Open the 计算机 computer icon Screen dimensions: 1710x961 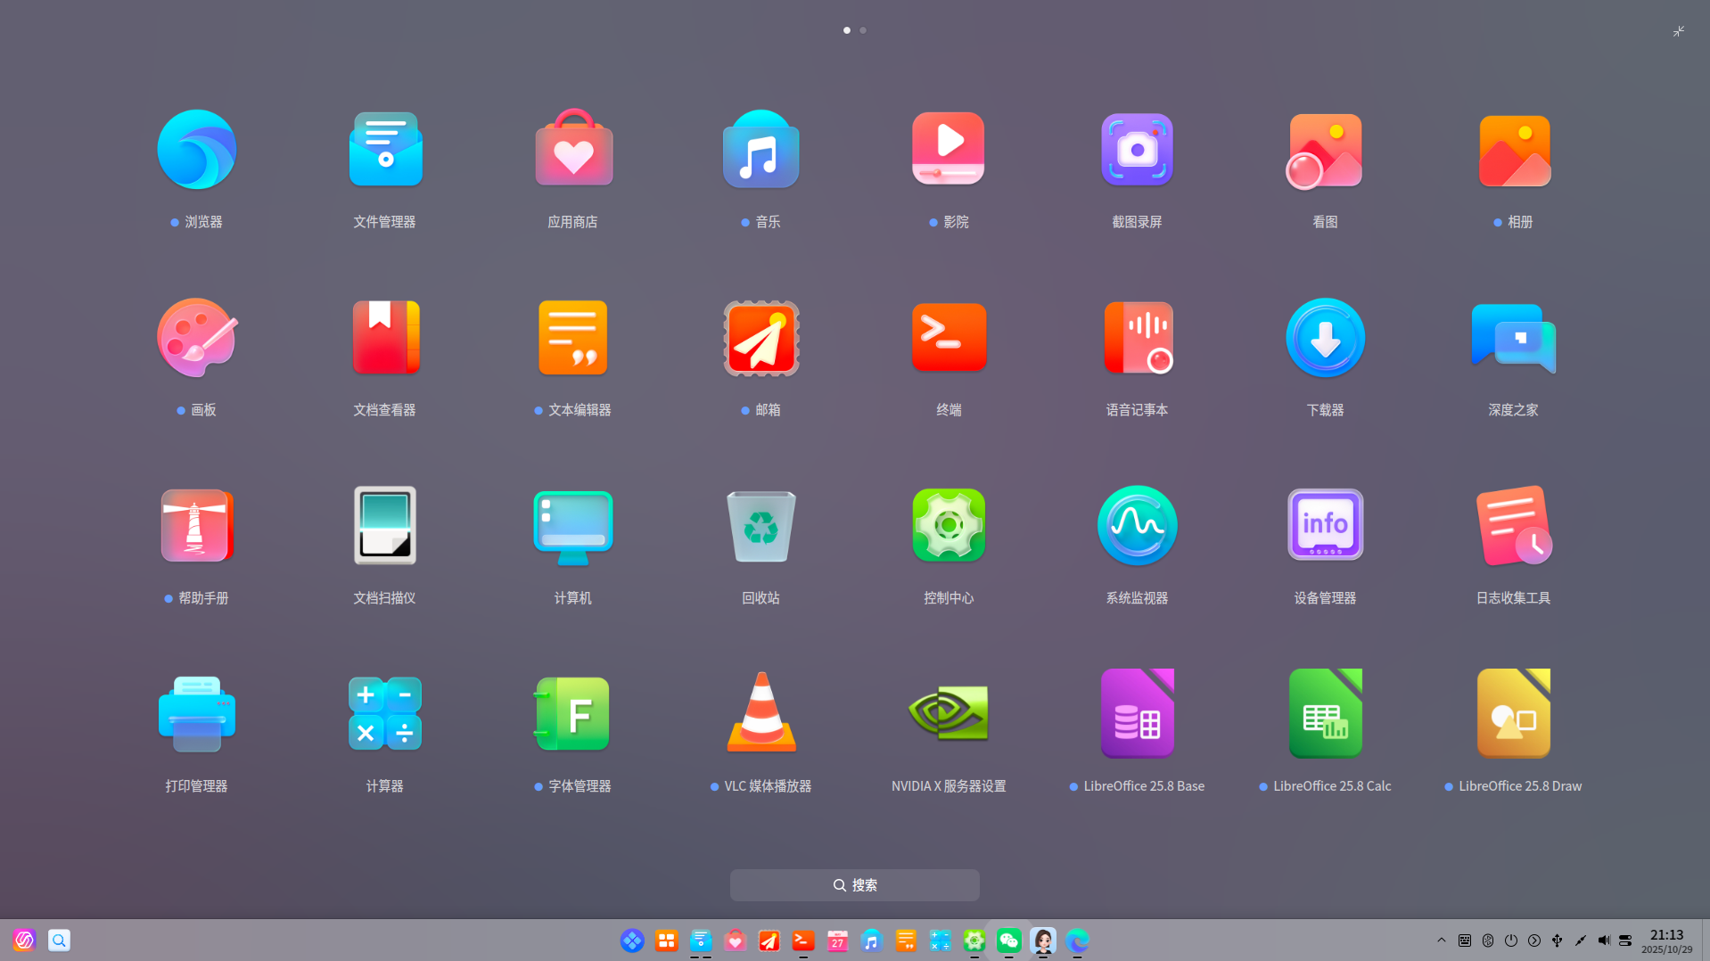pyautogui.click(x=572, y=527)
